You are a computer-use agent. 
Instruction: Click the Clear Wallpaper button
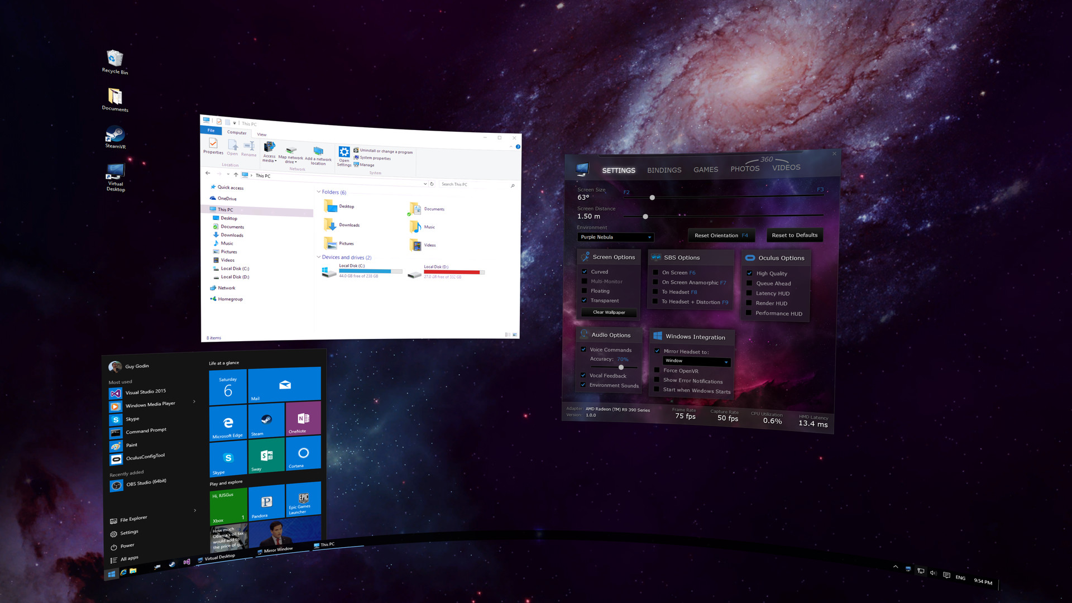click(608, 312)
